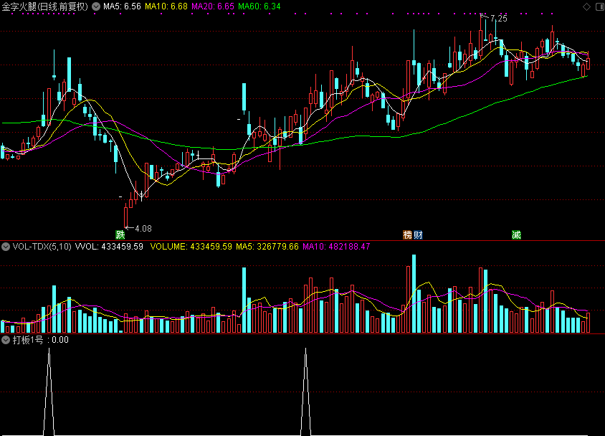
Task: Click the 7.25 high price label
Action: [498, 19]
